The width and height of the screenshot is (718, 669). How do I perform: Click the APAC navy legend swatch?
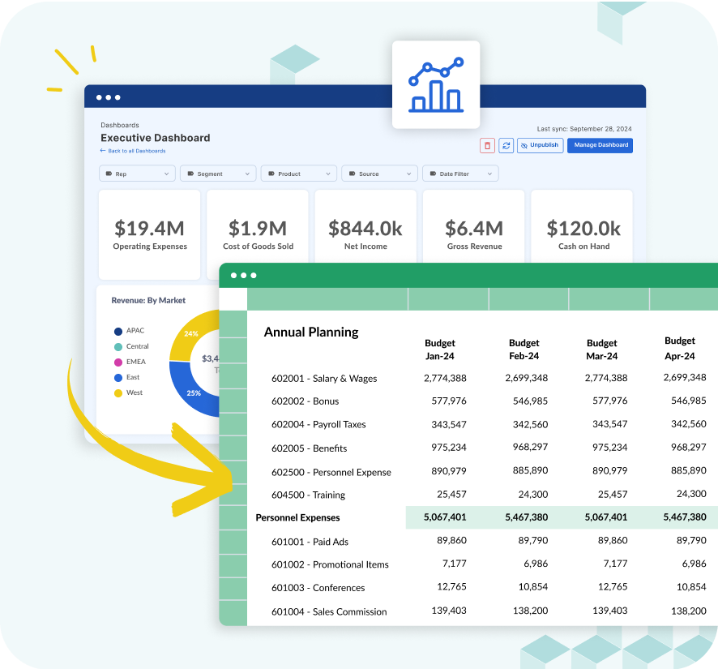coord(118,332)
